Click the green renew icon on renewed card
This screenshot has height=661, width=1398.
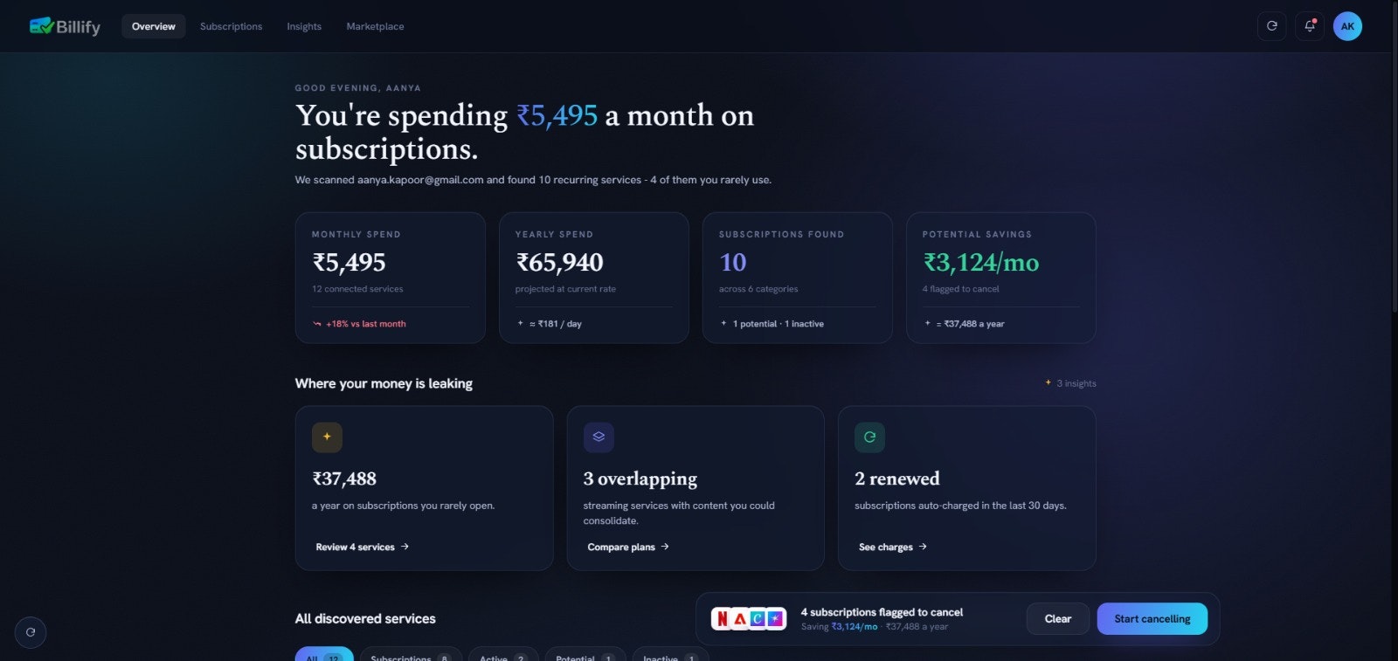point(869,437)
